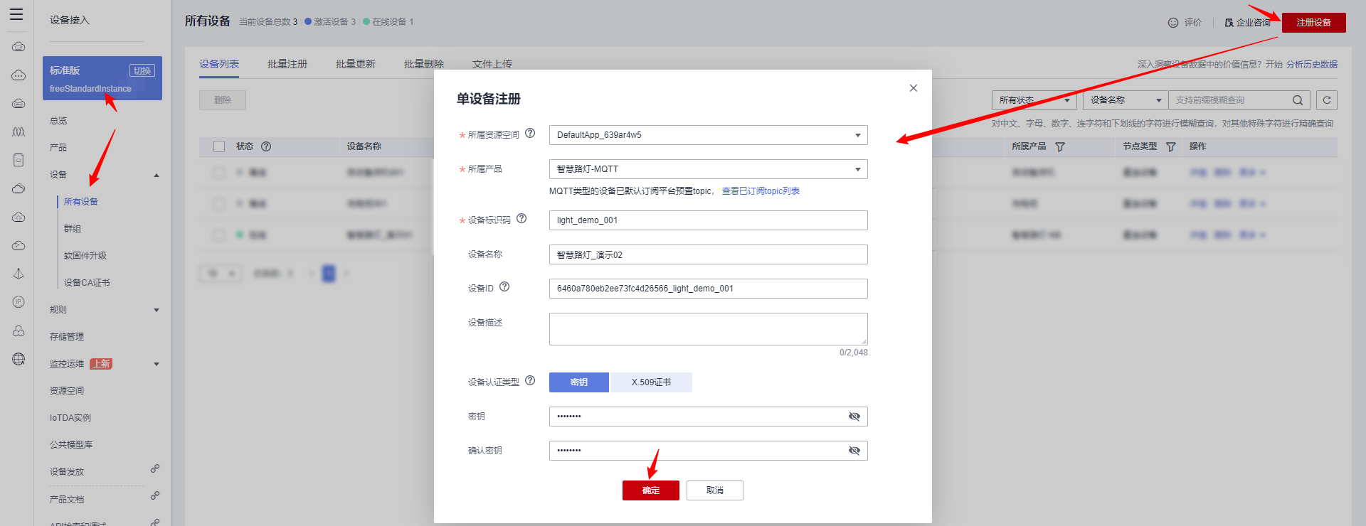Image resolution: width=1366 pixels, height=526 pixels.
Task: Click the trefoil icon in left strip
Action: [18, 331]
